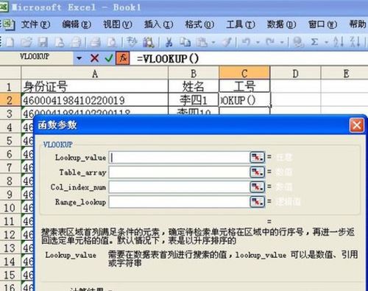Image resolution: width=368 pixels, height=291 pixels.
Task: Click the Sort Descending icon
Action: [x=355, y=42]
